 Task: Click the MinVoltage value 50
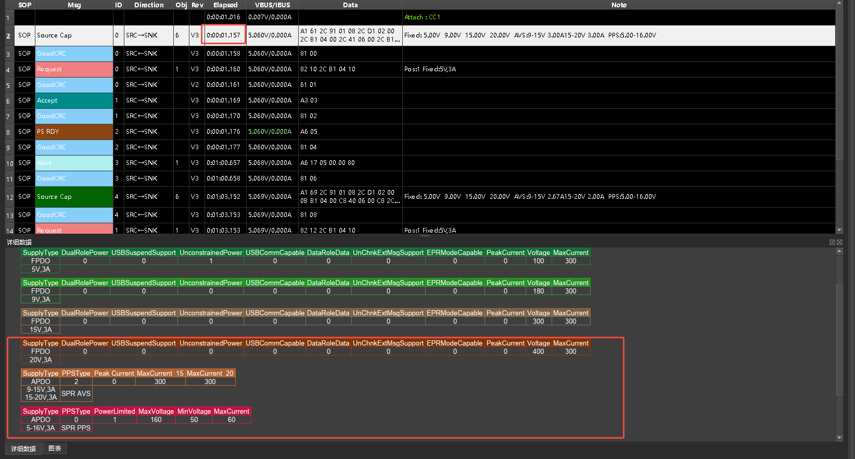pos(194,419)
